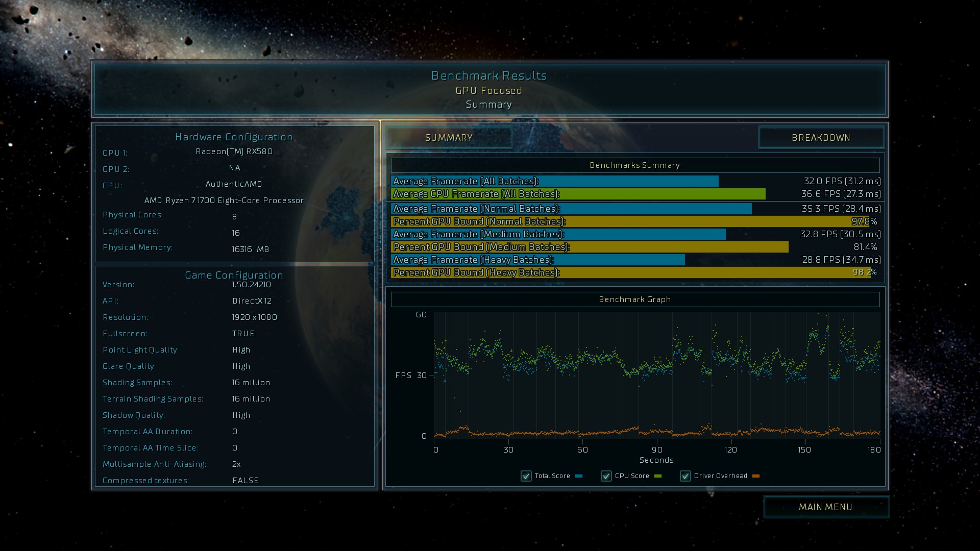Click the Benchmark Graph header
This screenshot has width=980, height=551.
tap(634, 299)
